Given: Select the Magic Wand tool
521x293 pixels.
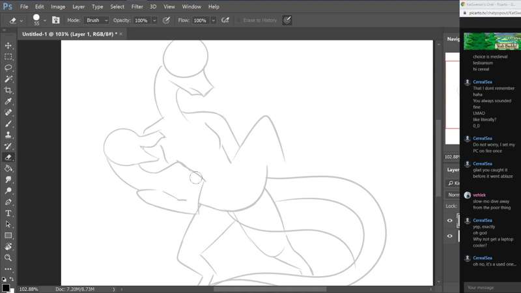Looking at the screenshot, I should click(x=8, y=79).
